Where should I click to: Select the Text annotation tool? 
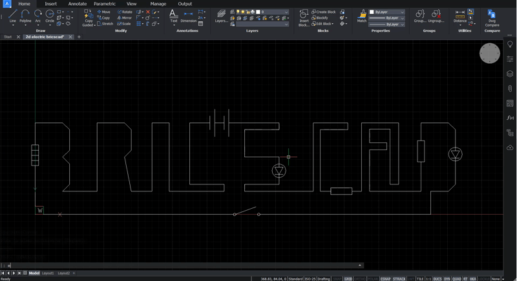173,16
